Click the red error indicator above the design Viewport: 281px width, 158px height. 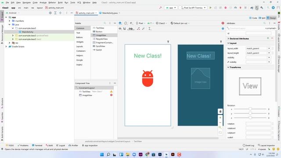point(223,23)
